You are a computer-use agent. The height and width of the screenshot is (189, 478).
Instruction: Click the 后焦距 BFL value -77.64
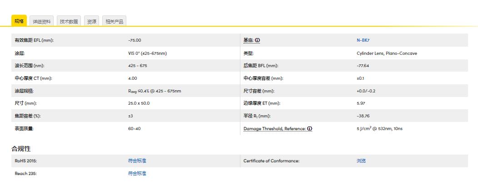click(363, 66)
